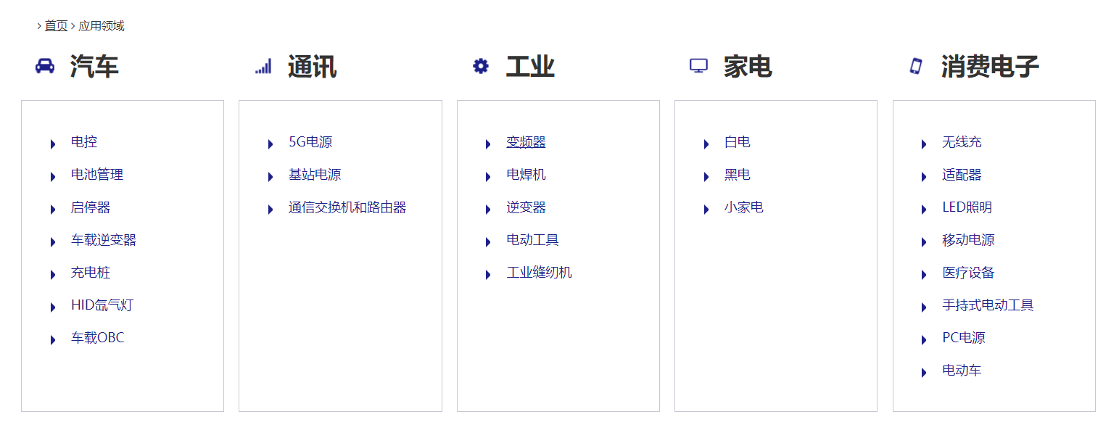
Task: Click the 消费电子 category heading
Action: (x=990, y=67)
